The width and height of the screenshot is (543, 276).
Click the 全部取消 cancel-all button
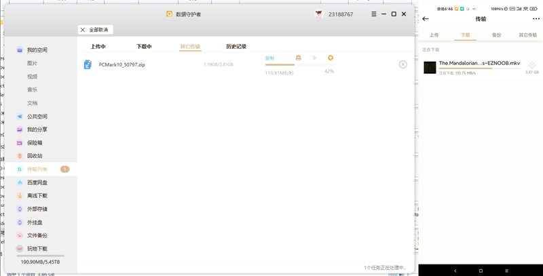[x=94, y=30]
